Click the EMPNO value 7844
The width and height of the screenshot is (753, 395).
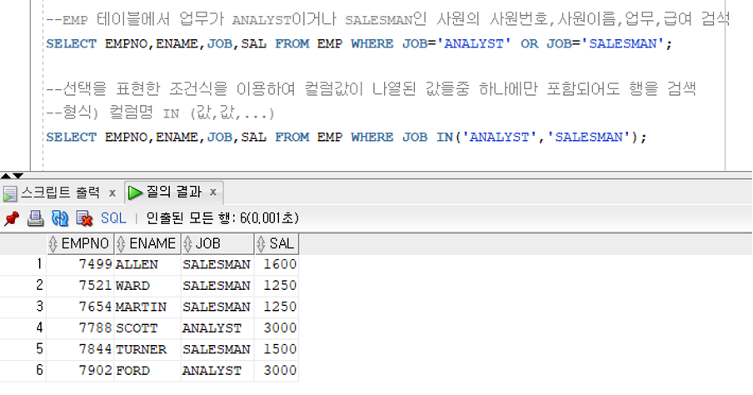80,349
